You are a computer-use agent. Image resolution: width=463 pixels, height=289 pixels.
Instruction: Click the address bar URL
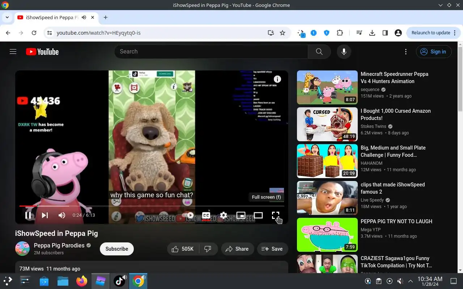click(99, 33)
